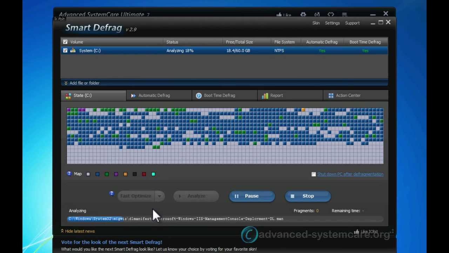449x253 pixels.
Task: Click the File System column header
Action: coord(284,42)
